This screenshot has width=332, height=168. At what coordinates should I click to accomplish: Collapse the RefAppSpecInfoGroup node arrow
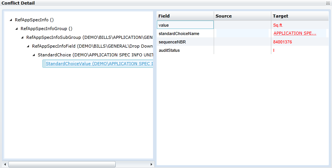click(17, 29)
